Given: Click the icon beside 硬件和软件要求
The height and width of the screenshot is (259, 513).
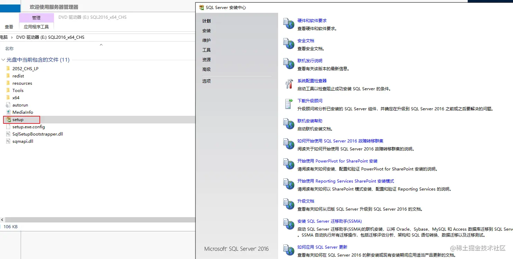Looking at the screenshot, I should [x=288, y=24].
